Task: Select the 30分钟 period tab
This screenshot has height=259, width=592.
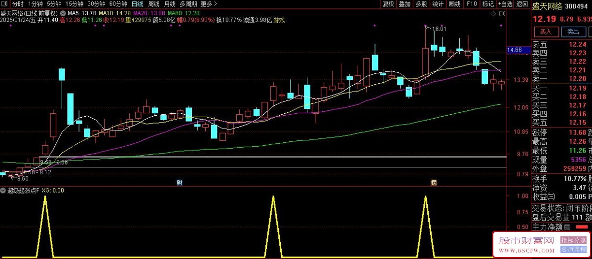Action: click(x=97, y=4)
